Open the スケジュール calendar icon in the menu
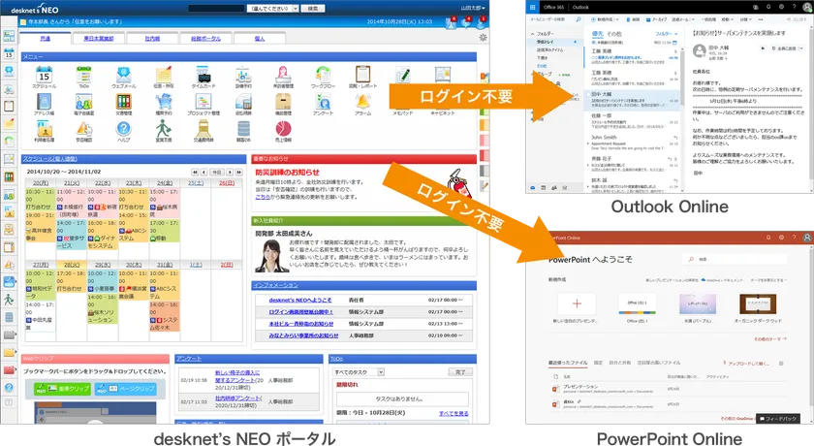The image size is (814, 446). 45,76
